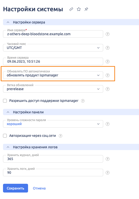Collapse the Настройки сервера section
Image resolution: width=139 pixels, height=199 pixels.
[x=8, y=22]
